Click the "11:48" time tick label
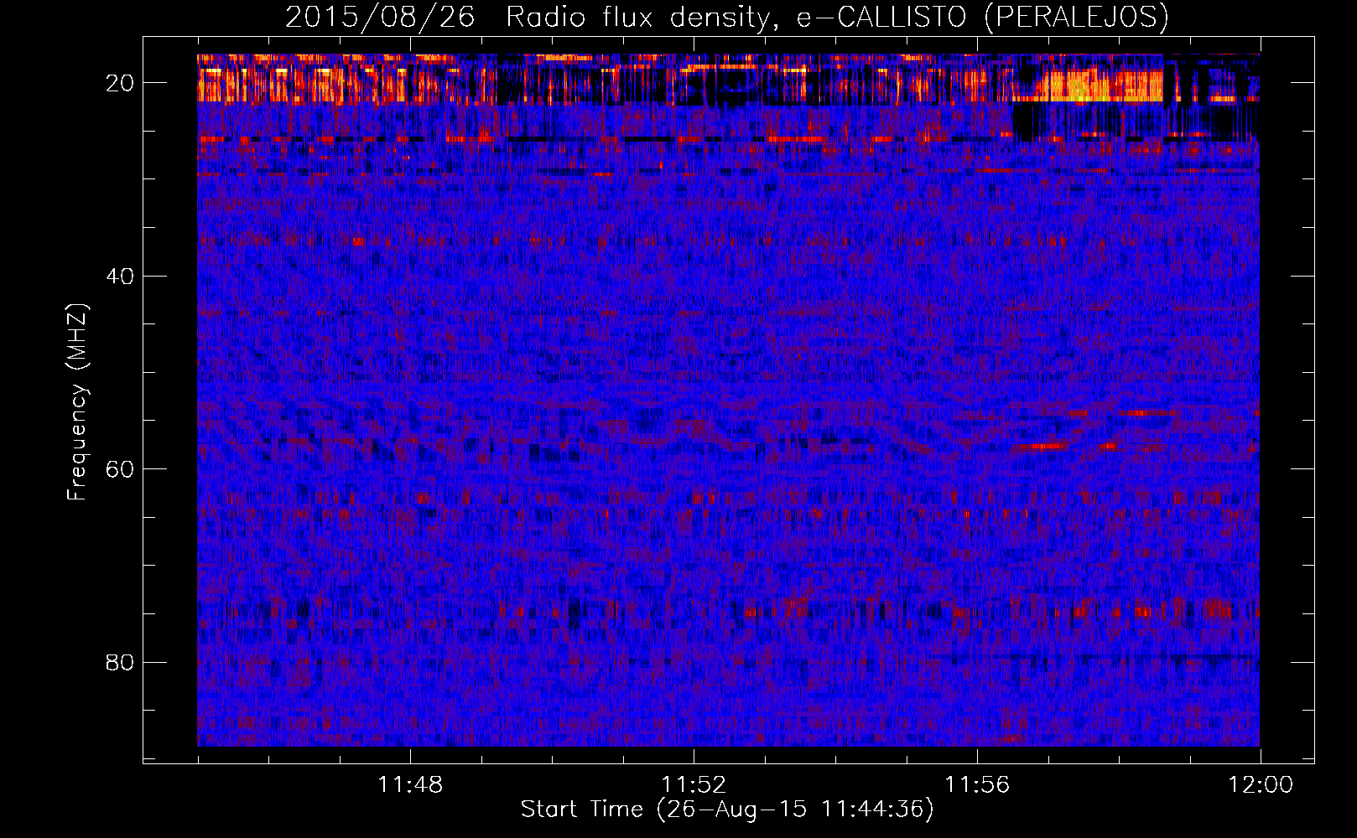This screenshot has width=1357, height=838. 410,785
